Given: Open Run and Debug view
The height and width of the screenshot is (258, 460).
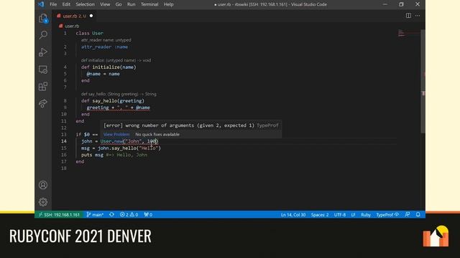Looking at the screenshot, I should (x=43, y=52).
